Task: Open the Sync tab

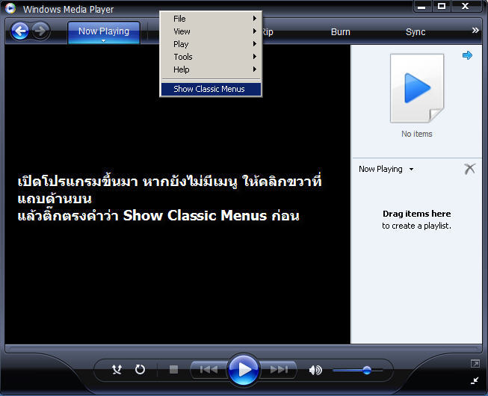Action: pyautogui.click(x=416, y=32)
